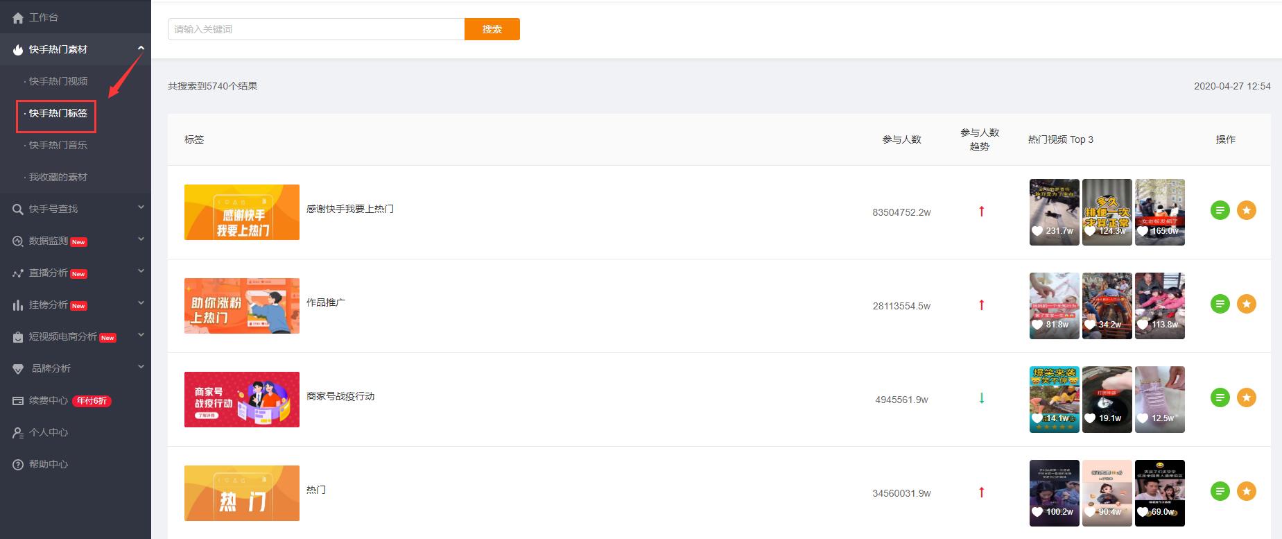
Task: Click the 感谢快手我要上热门 banner thumbnail
Action: [x=242, y=212]
